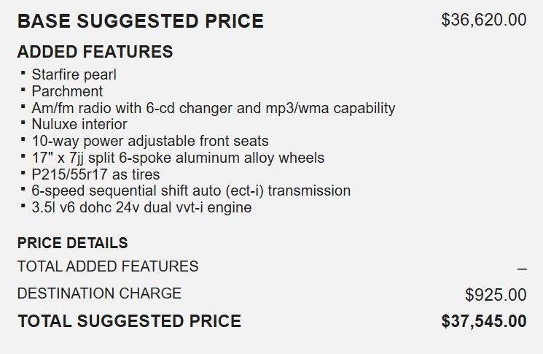The width and height of the screenshot is (543, 354).
Task: Select the $36,620.00 base price amount
Action: point(483,20)
